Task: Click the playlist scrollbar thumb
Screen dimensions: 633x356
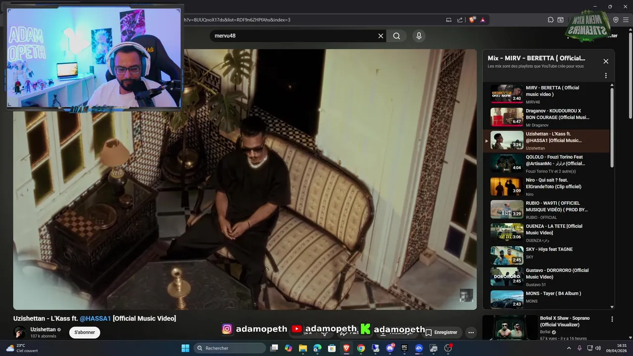Action: 612,128
